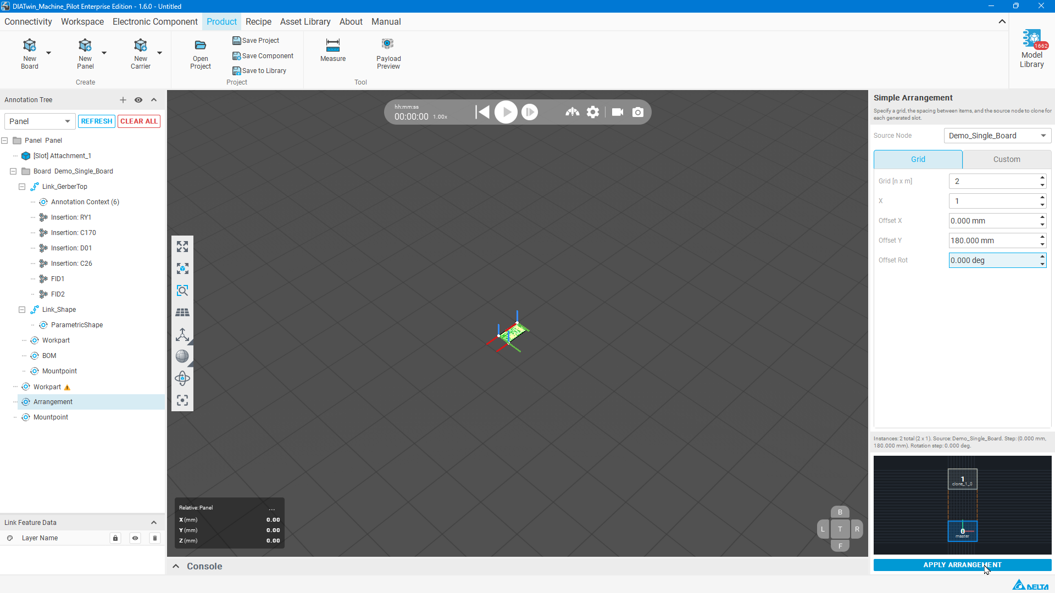Screen dimensions: 1055x593
Task: Expand the Console panel
Action: (176, 566)
